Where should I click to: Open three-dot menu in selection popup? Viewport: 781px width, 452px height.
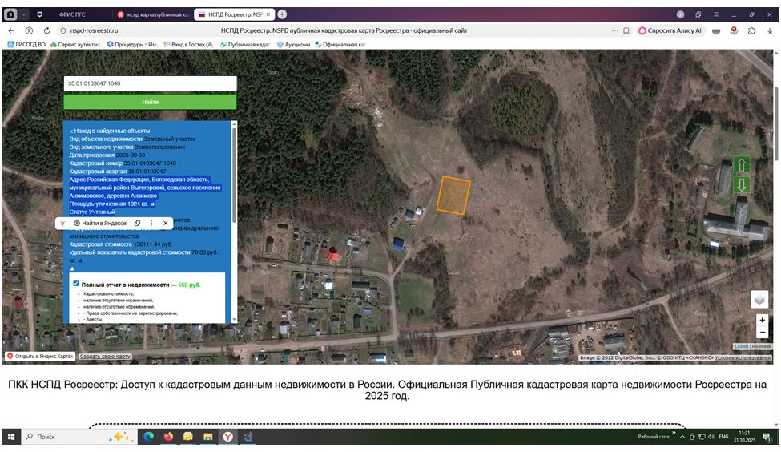tap(151, 224)
